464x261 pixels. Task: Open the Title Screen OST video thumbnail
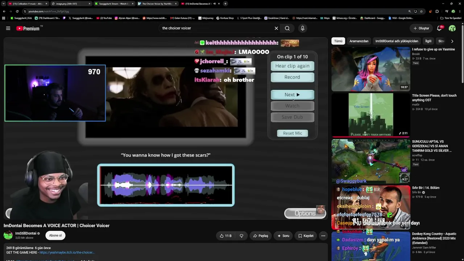371,115
